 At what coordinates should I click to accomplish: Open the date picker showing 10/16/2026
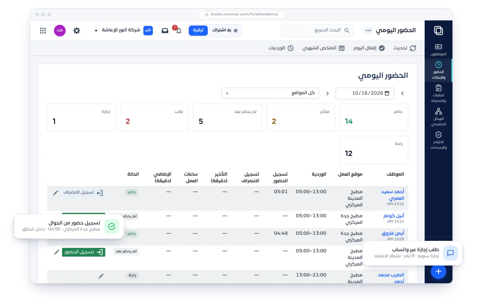[x=365, y=93]
